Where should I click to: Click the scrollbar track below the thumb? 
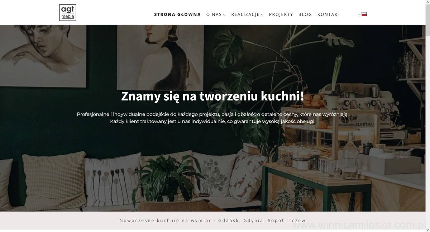pyautogui.click(x=428, y=132)
